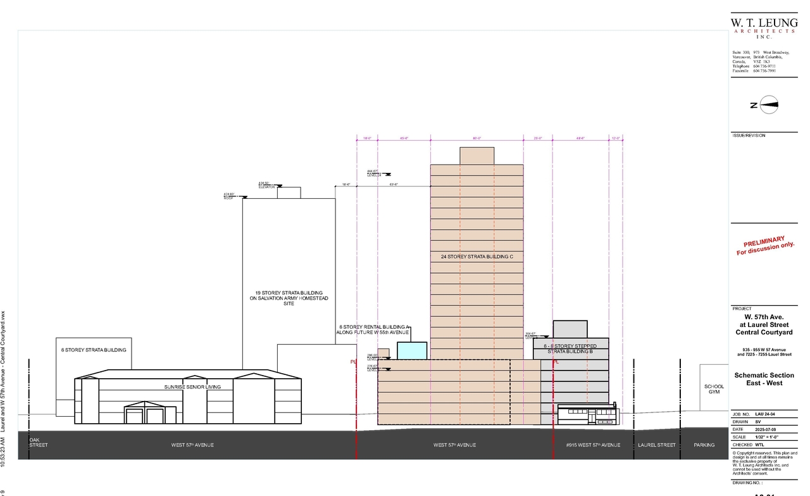This screenshot has height=496, width=810.
Task: Click the 80'-0" dimension above the tower
Action: (x=477, y=137)
